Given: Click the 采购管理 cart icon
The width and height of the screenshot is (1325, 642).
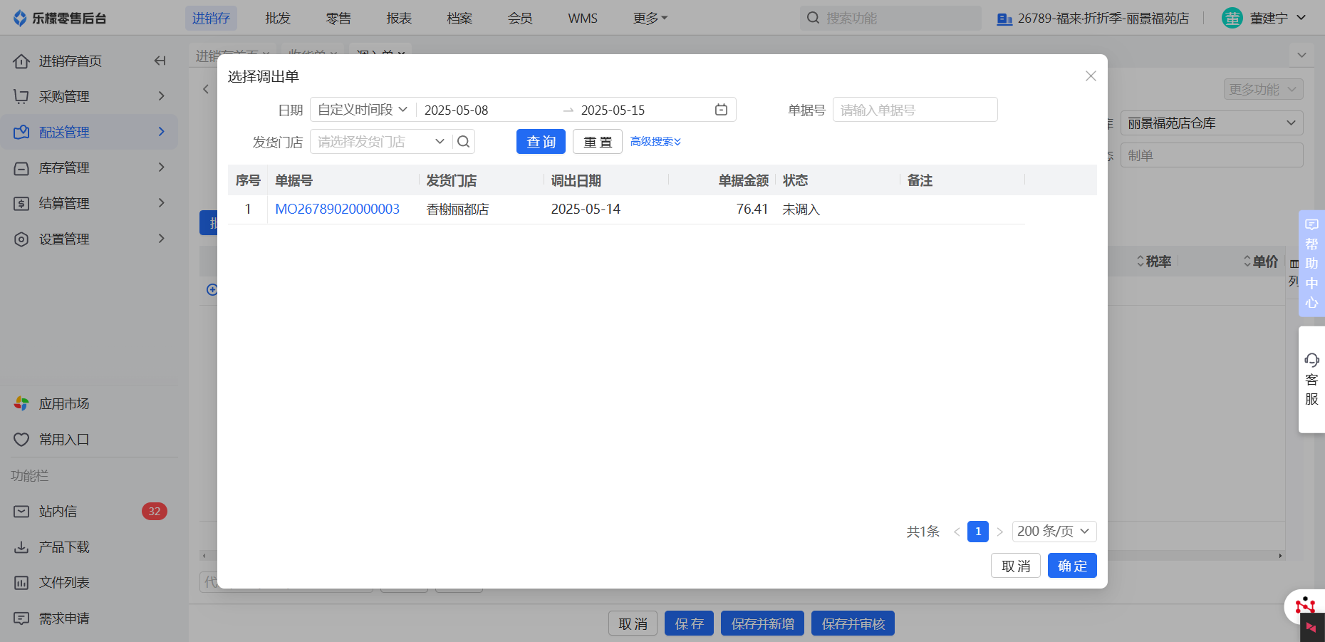Looking at the screenshot, I should pos(21,96).
